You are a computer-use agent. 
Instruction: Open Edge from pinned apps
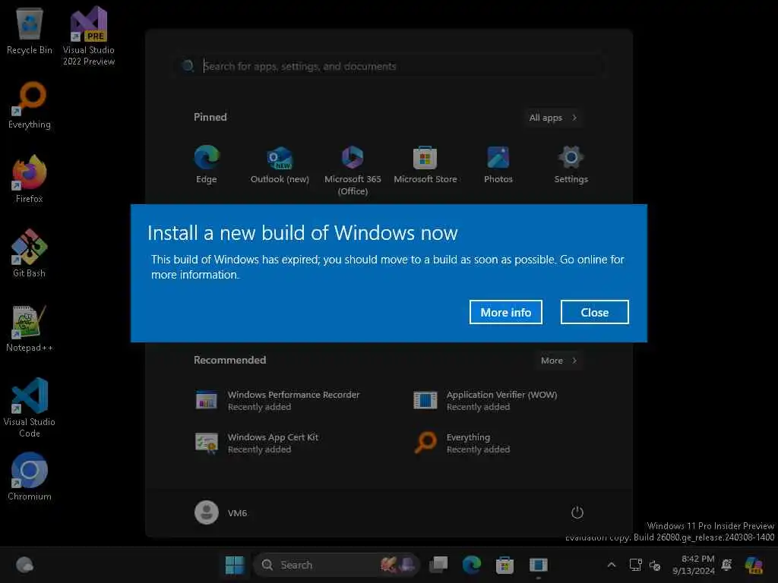207,165
